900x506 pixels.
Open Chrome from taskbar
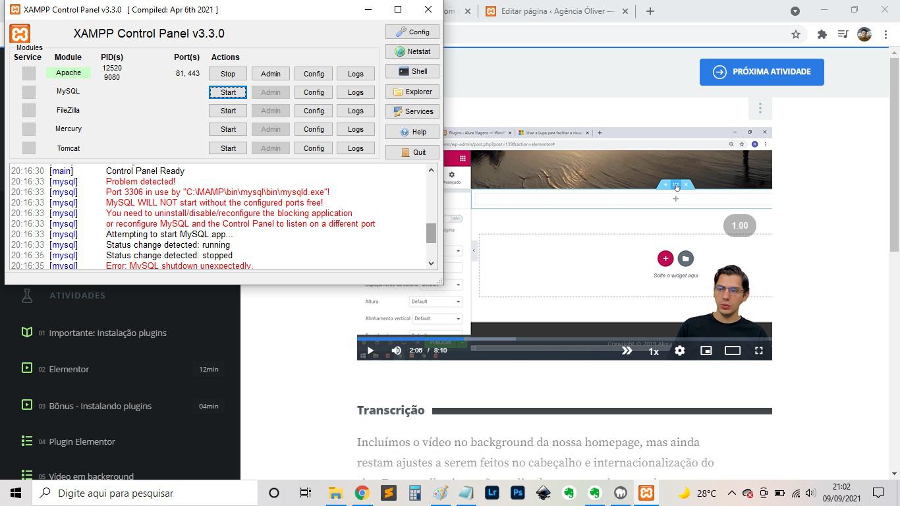[x=362, y=493]
